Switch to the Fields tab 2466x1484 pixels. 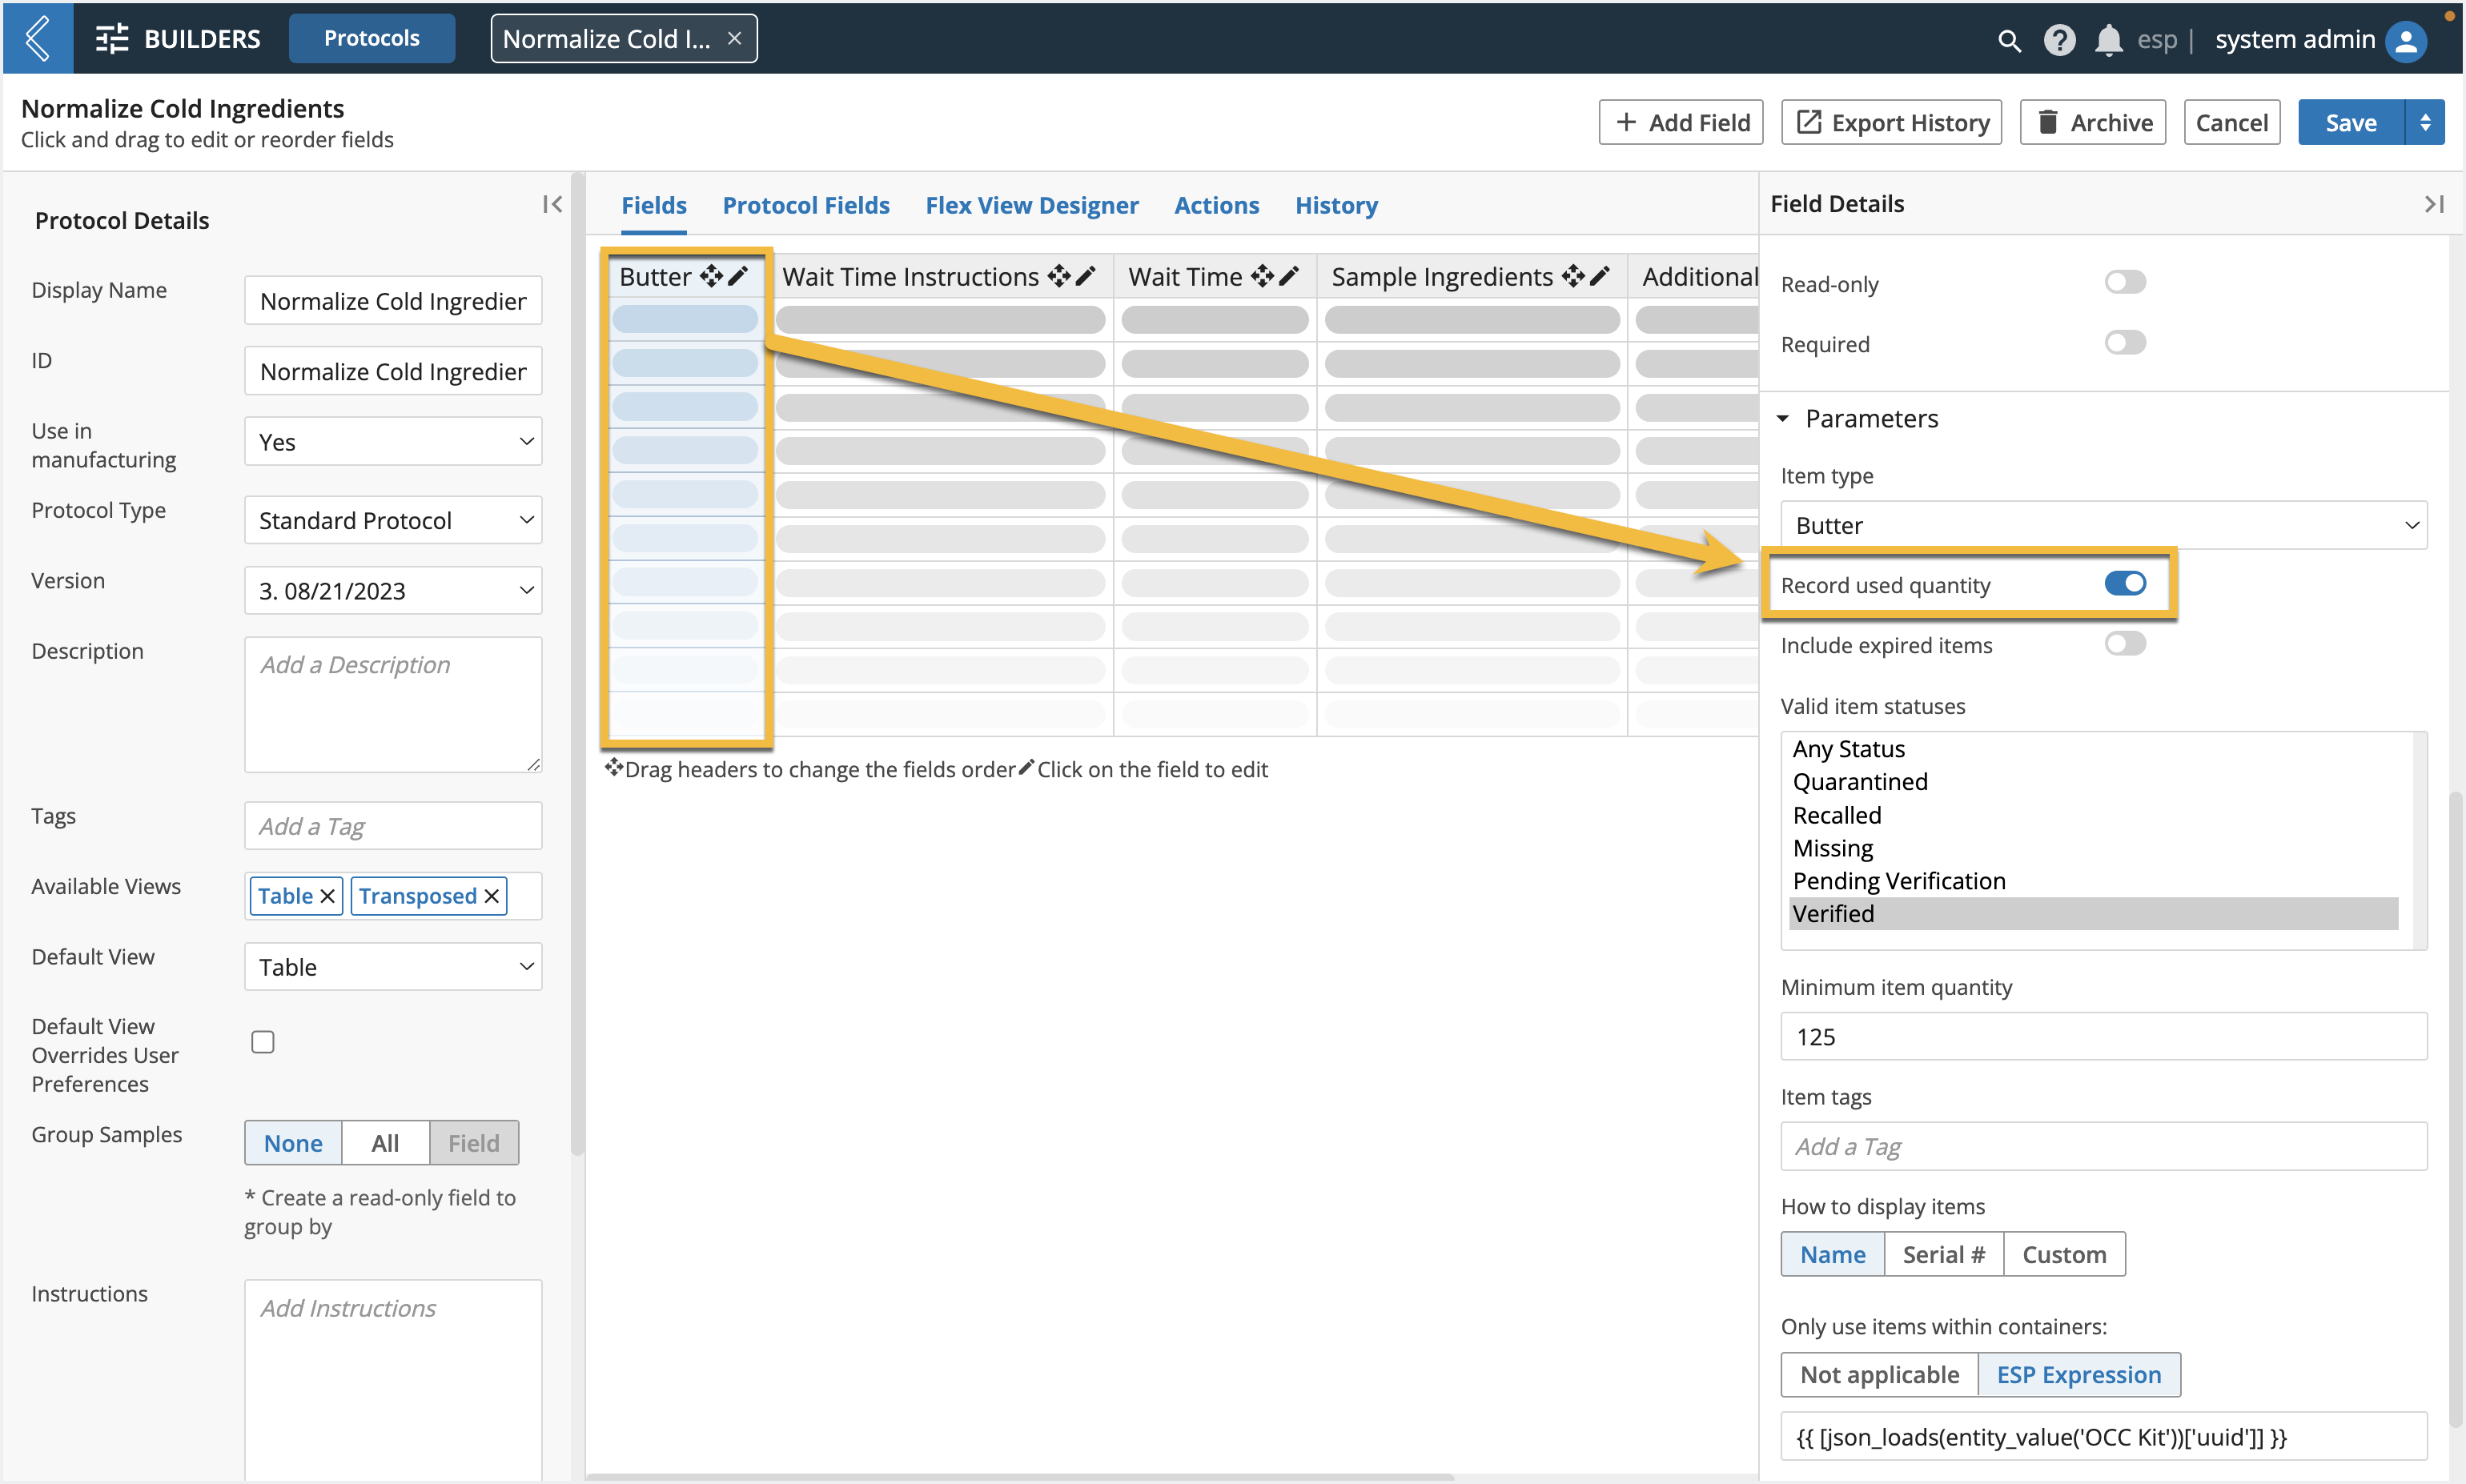654,205
